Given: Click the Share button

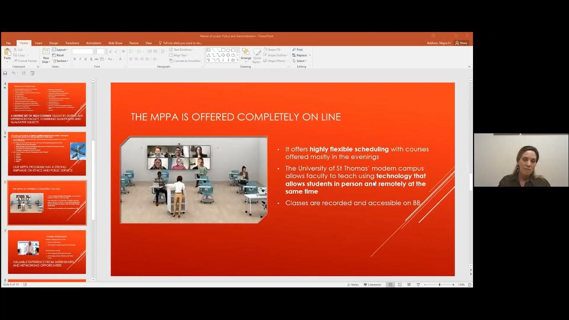Looking at the screenshot, I should point(461,43).
